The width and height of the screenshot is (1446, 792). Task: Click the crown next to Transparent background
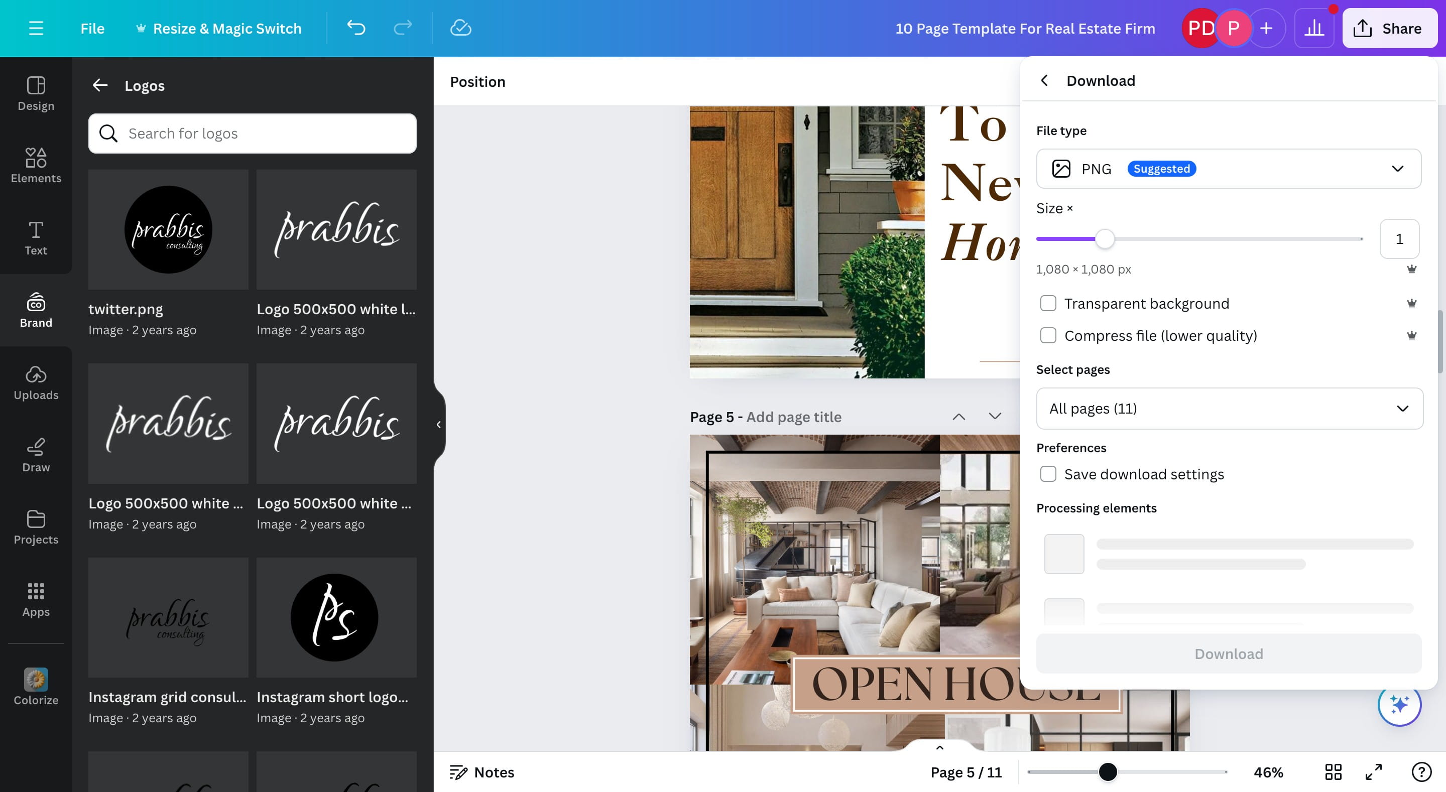tap(1411, 303)
